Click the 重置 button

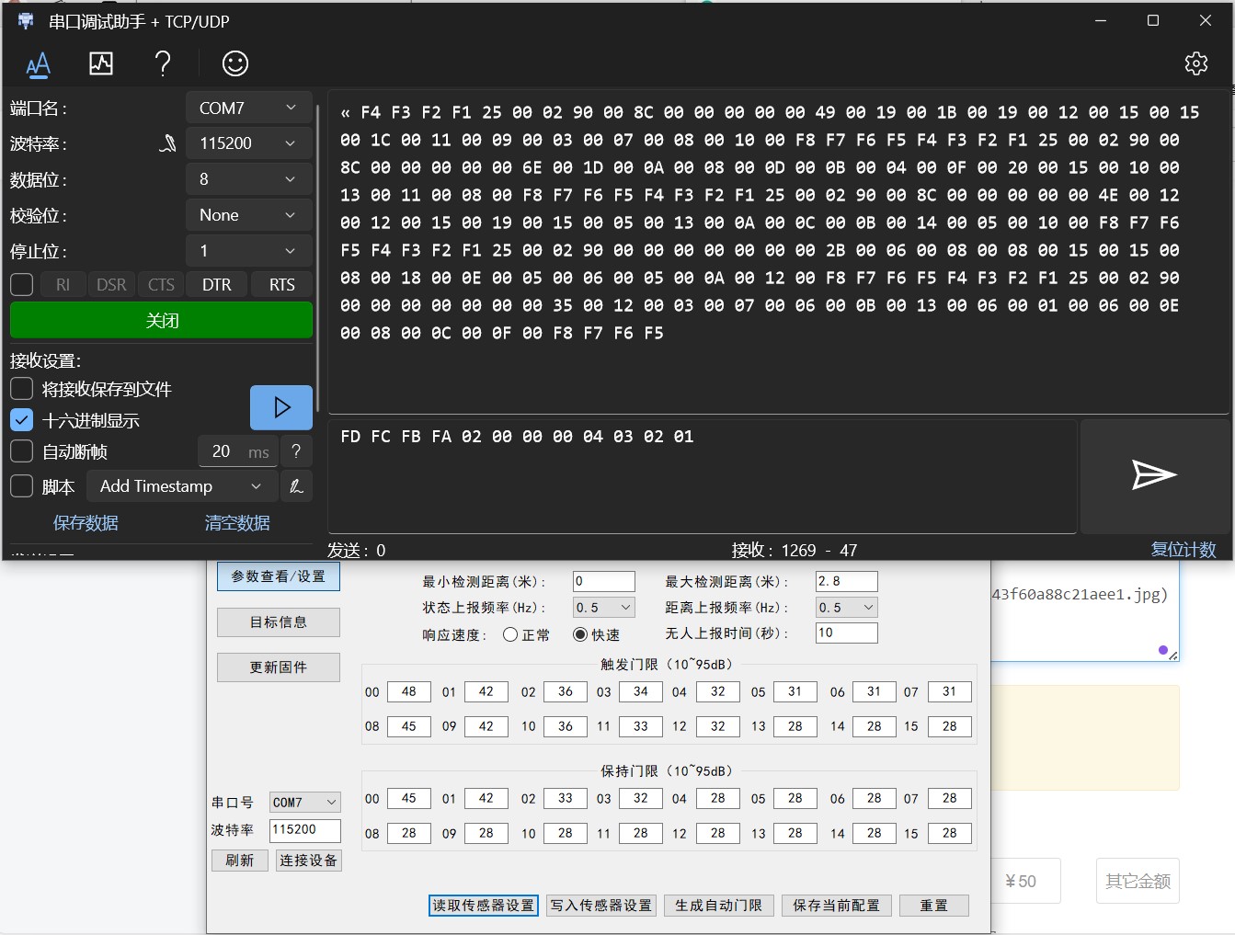934,906
